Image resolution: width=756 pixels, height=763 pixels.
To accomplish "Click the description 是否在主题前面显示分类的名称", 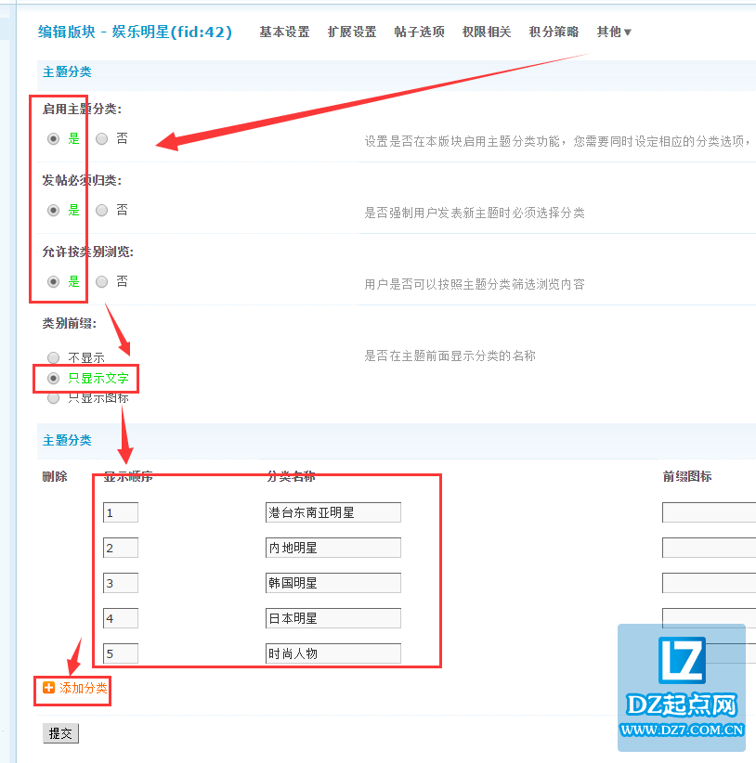I will [450, 356].
